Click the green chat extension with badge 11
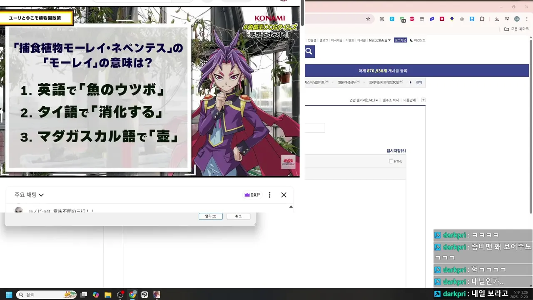The image size is (533, 300). (402, 19)
